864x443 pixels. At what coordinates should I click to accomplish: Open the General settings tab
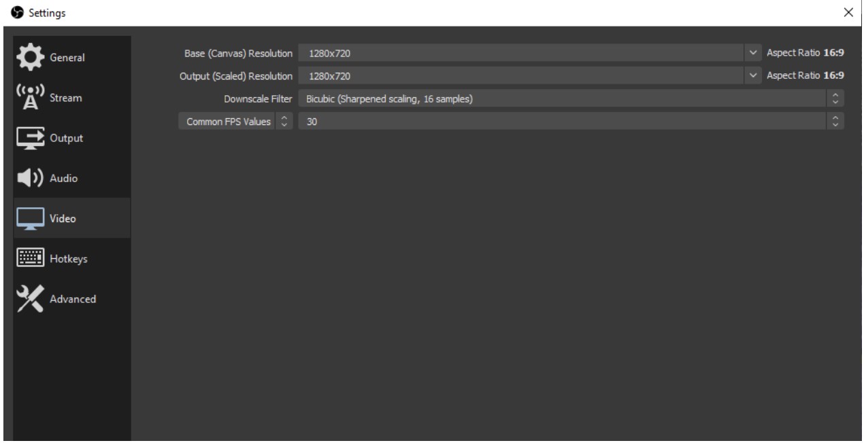click(x=72, y=57)
